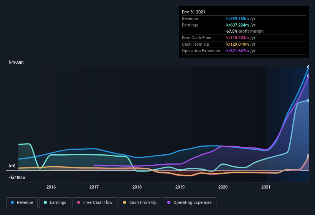Viewport: 315px width, 215px height.
Task: Toggle the Cash From Op legend entry
Action: click(x=139, y=202)
